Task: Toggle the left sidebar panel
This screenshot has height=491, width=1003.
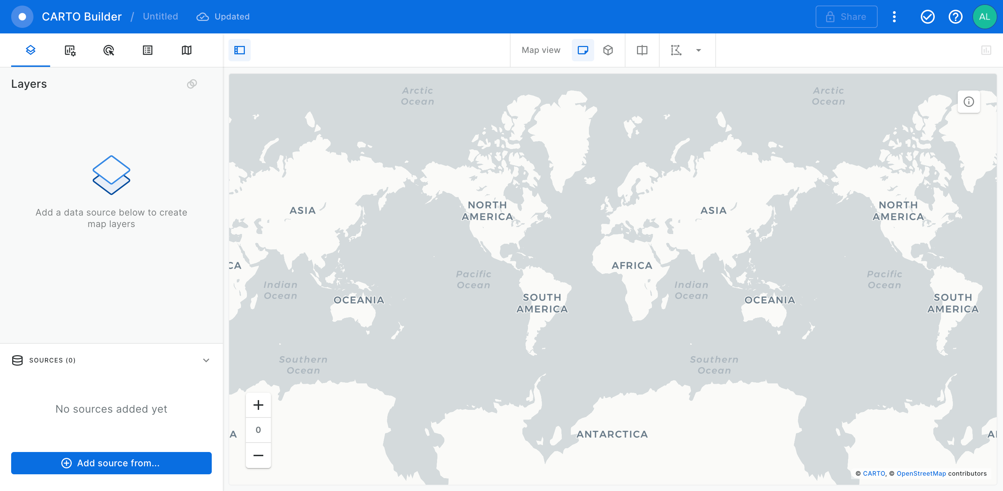Action: coord(240,50)
